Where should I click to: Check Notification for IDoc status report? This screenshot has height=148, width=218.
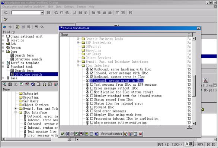click(x=92, y=92)
